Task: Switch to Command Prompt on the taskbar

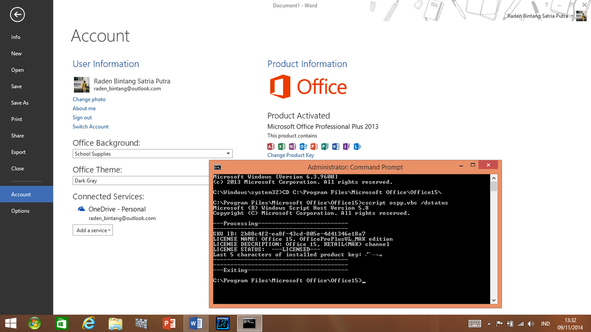Action: coord(250,323)
